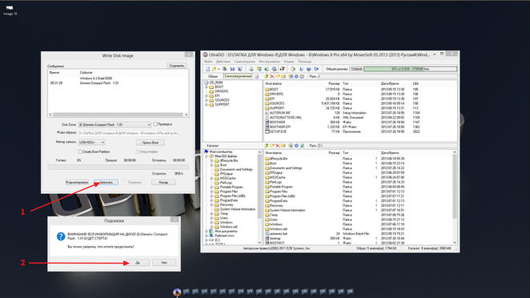Click the horizontal scrollbar under the message log
This screenshot has width=530, height=298.
click(118, 115)
